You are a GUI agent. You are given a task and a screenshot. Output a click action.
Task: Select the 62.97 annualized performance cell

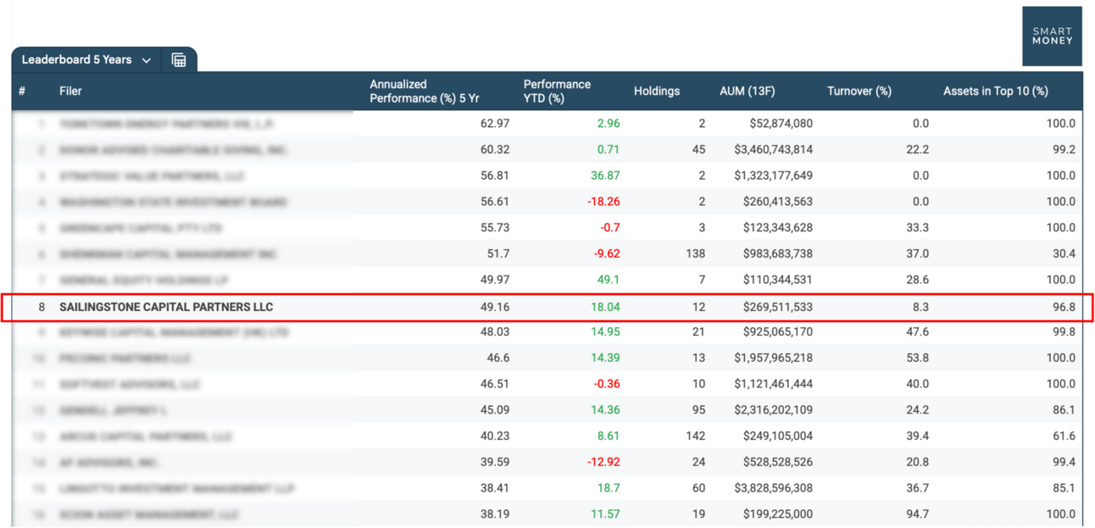[495, 124]
